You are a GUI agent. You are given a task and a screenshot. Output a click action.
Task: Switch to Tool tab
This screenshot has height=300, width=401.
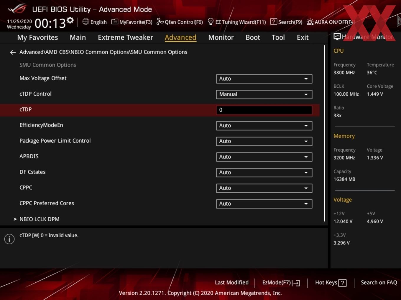click(x=278, y=37)
